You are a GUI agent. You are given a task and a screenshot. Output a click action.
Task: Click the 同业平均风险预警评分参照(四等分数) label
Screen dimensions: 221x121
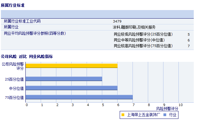tap(35, 34)
